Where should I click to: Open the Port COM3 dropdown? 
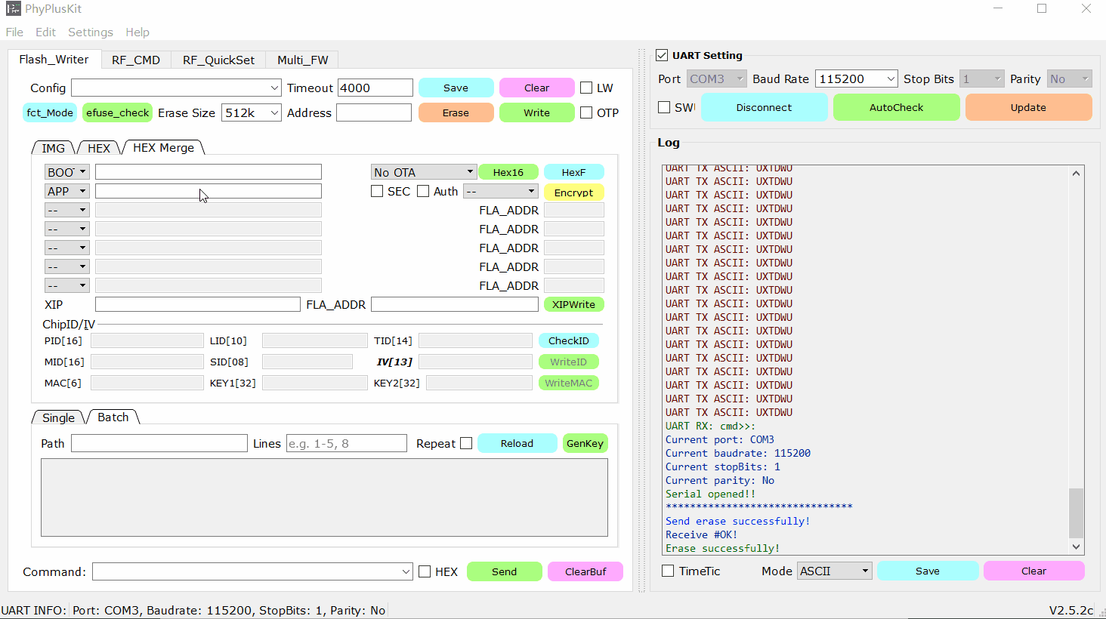pyautogui.click(x=717, y=79)
